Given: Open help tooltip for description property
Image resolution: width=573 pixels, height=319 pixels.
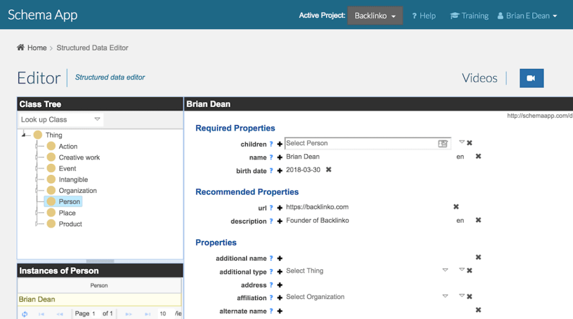Looking at the screenshot, I should (271, 221).
